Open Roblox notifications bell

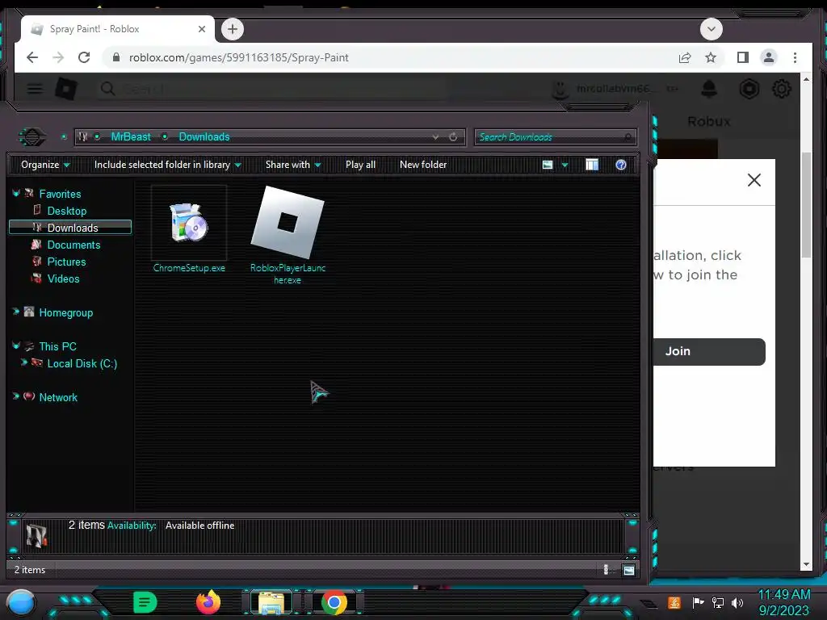pos(709,89)
